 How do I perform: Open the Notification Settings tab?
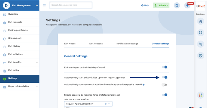(x=127, y=43)
